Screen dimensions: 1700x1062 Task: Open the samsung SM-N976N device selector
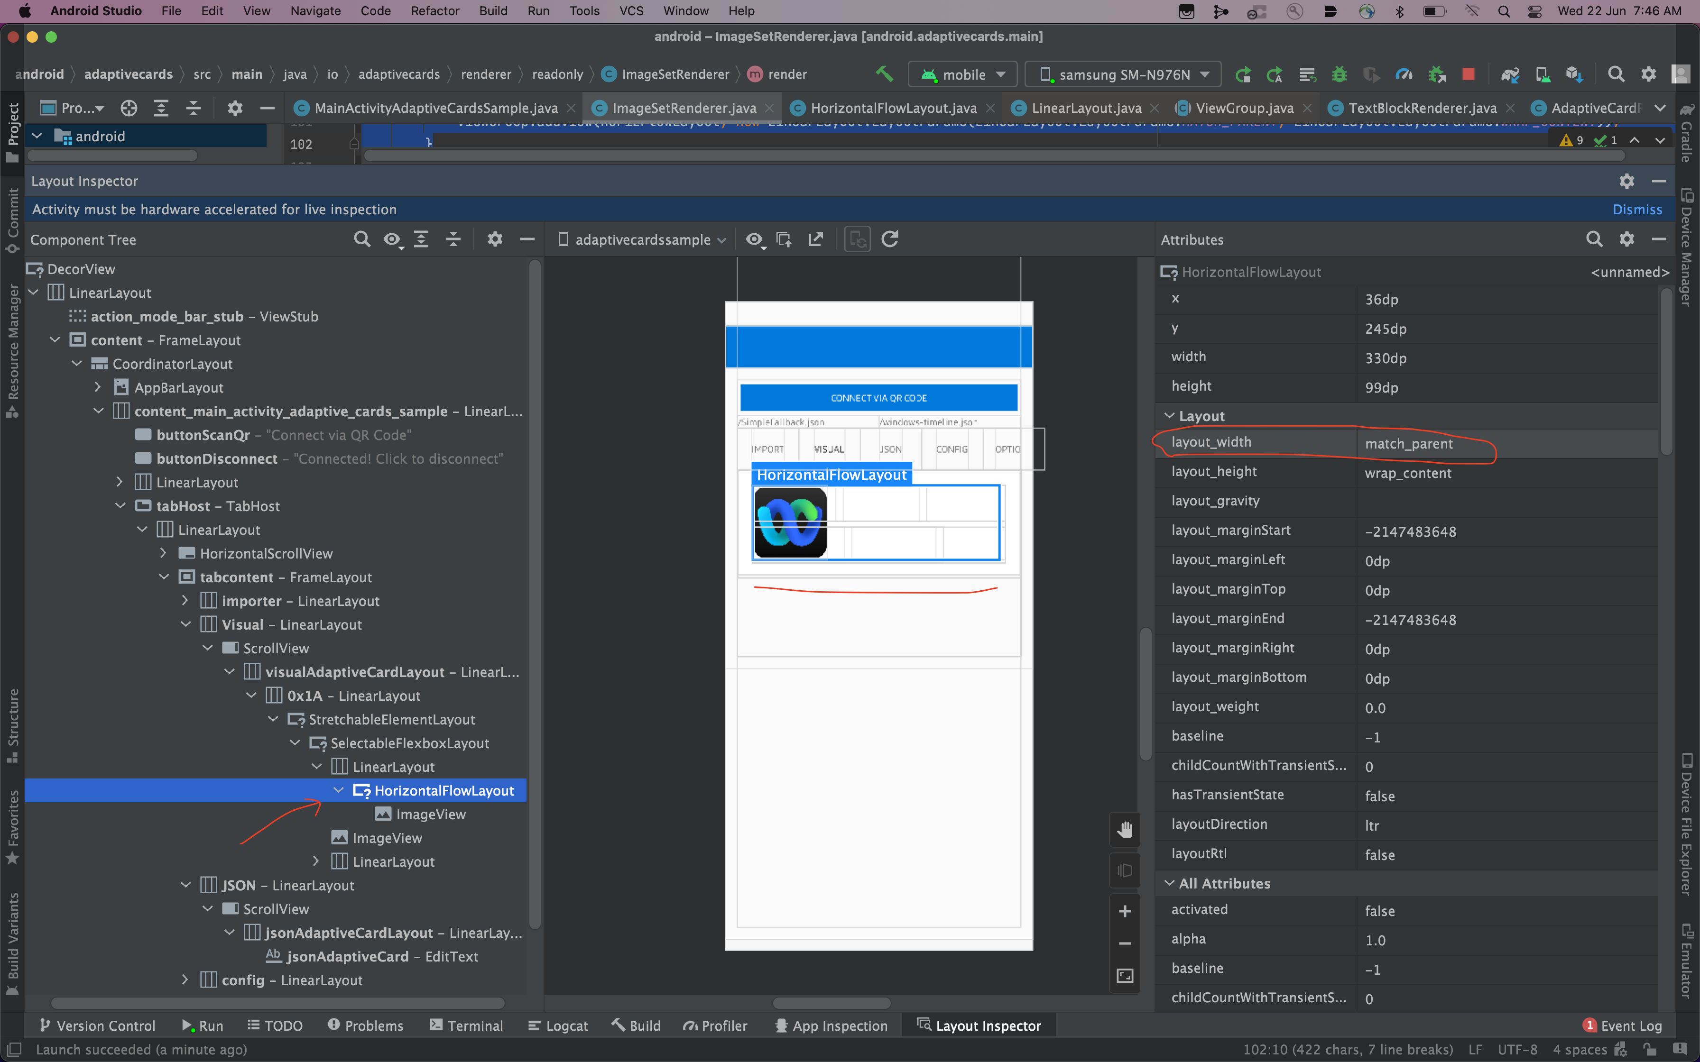pyautogui.click(x=1122, y=74)
